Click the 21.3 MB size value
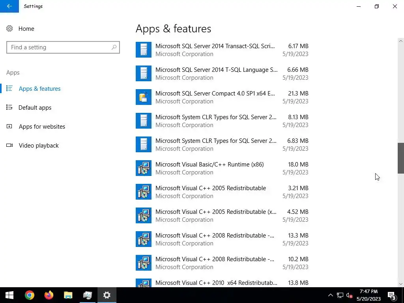This screenshot has height=303, width=404. [298, 93]
